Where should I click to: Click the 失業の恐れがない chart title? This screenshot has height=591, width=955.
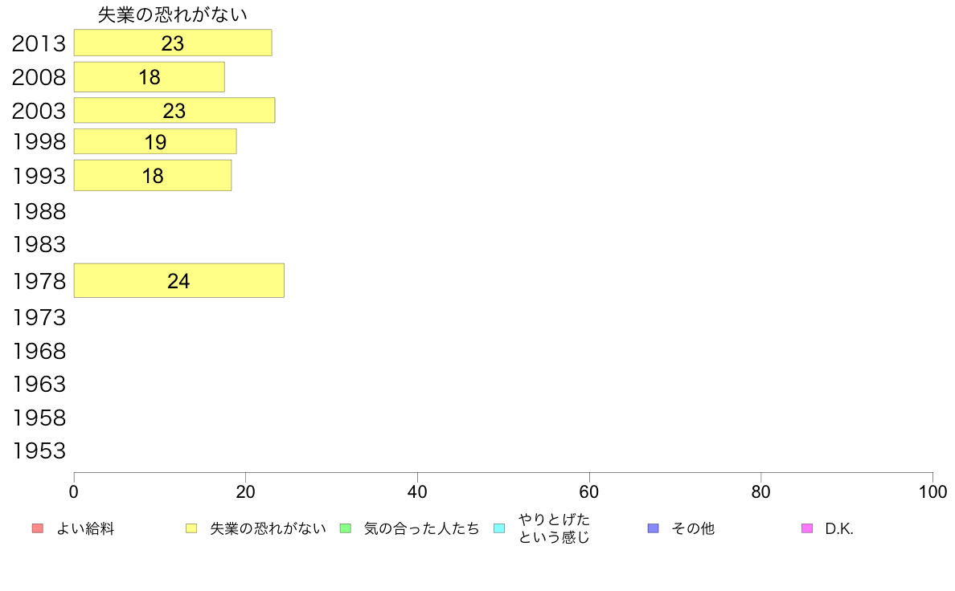coord(172,14)
